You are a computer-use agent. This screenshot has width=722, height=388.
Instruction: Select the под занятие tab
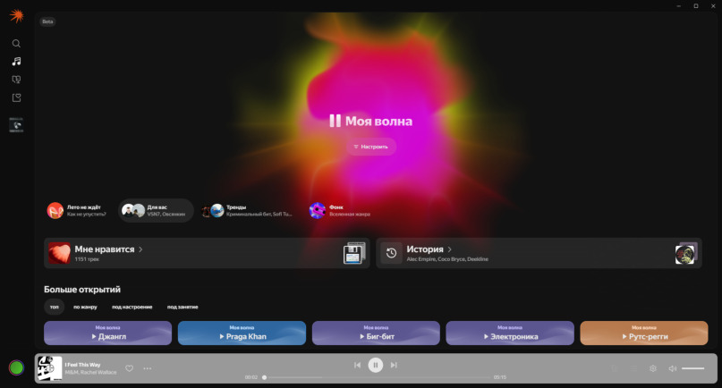183,307
